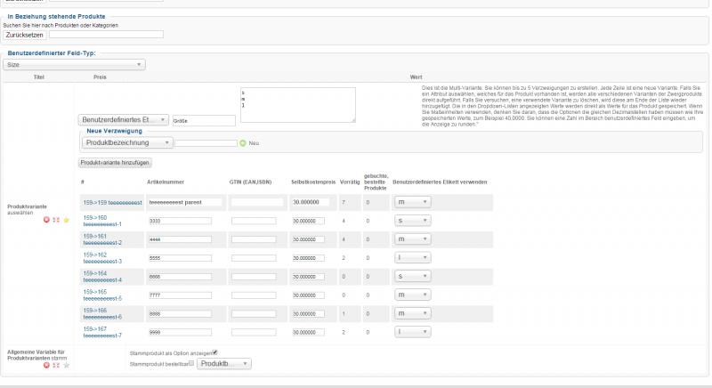Click the multi-line value textarea with s, m, l
Image resolution: width=712 pixels, height=388 pixels.
click(x=297, y=105)
